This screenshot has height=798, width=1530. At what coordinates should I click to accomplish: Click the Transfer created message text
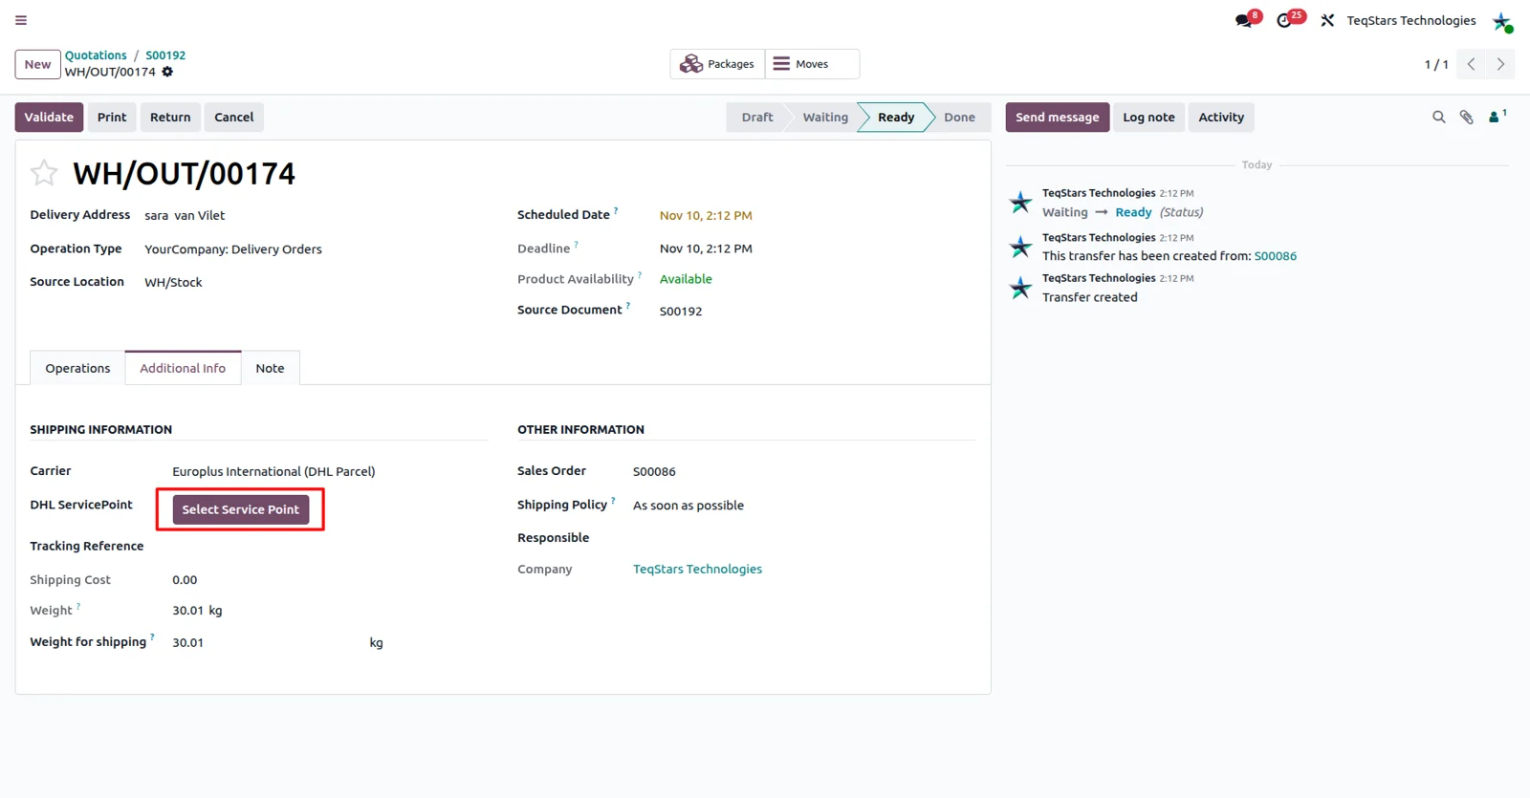pyautogui.click(x=1090, y=297)
